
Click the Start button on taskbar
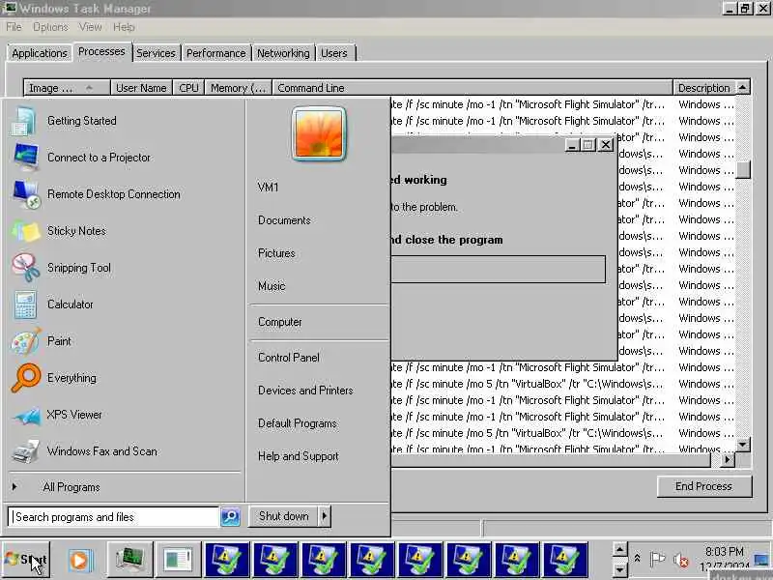(26, 560)
